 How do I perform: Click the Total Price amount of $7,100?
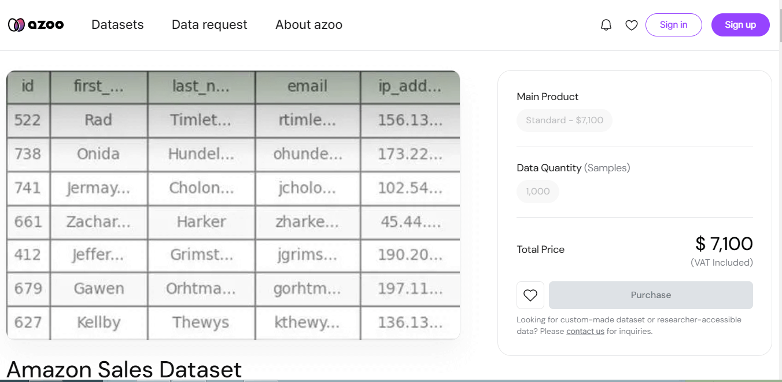coord(724,244)
